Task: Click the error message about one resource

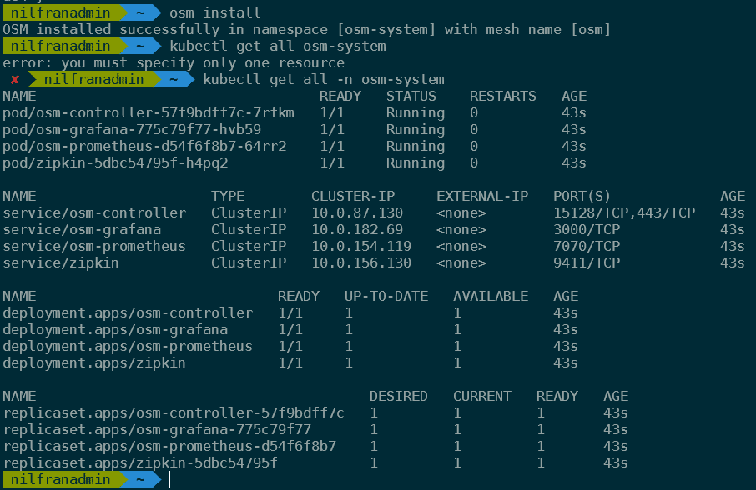Action: [174, 63]
